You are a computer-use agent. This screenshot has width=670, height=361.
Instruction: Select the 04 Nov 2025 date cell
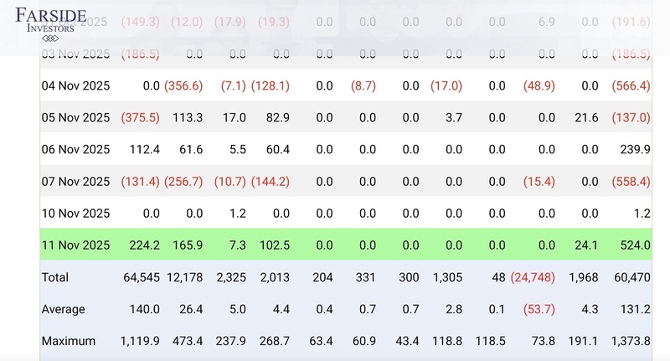[75, 86]
